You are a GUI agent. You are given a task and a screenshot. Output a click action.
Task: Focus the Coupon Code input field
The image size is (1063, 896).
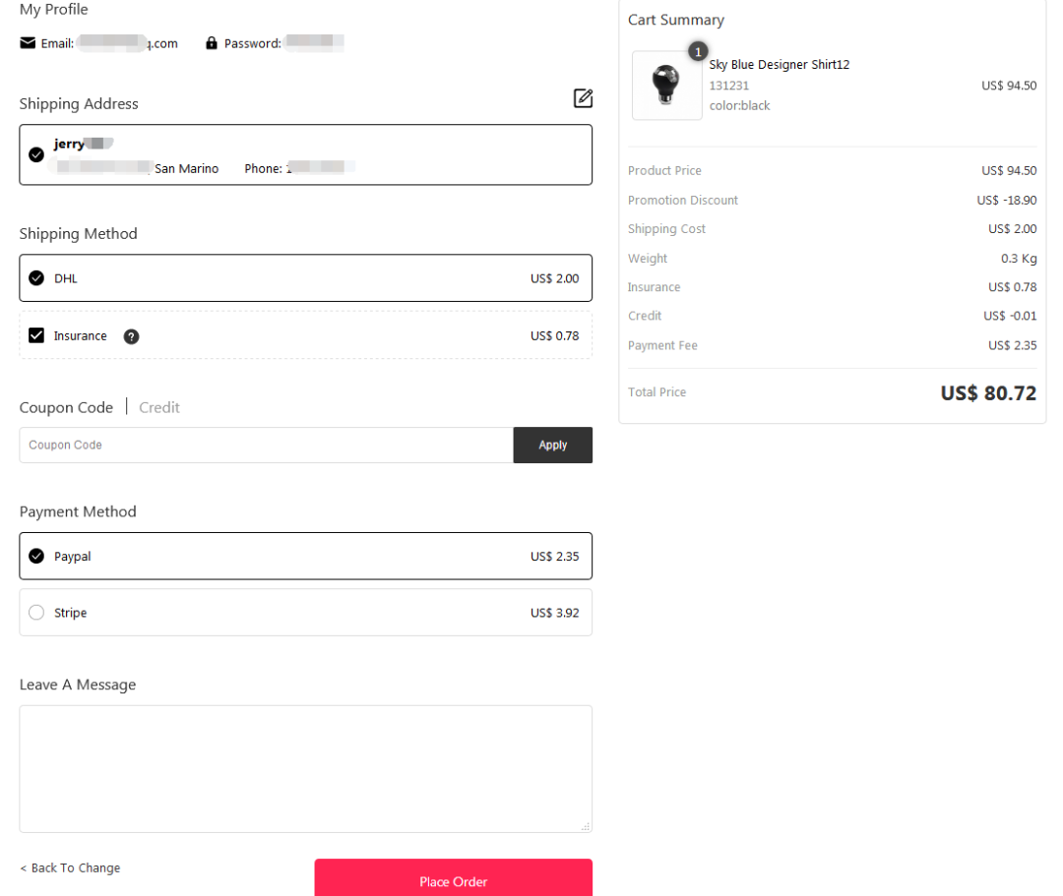[x=267, y=445]
